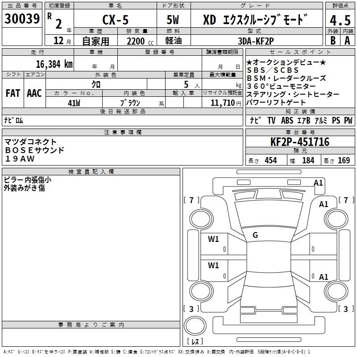Select the FAT shift value
The width and height of the screenshot is (357, 357).
pyautogui.click(x=13, y=93)
